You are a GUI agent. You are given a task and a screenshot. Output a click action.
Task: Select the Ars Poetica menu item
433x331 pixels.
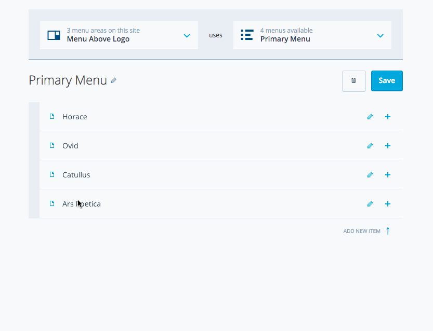point(82,204)
